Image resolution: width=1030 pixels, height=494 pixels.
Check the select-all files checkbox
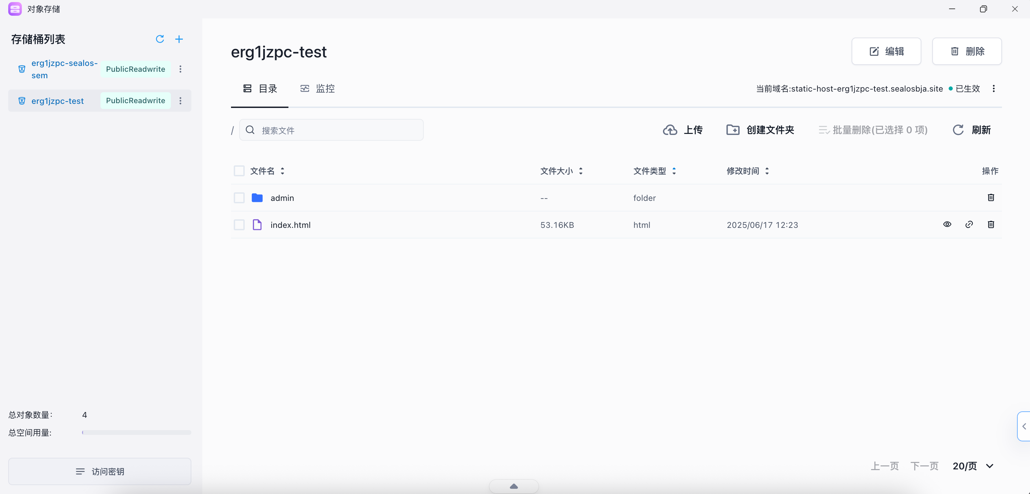click(x=239, y=171)
